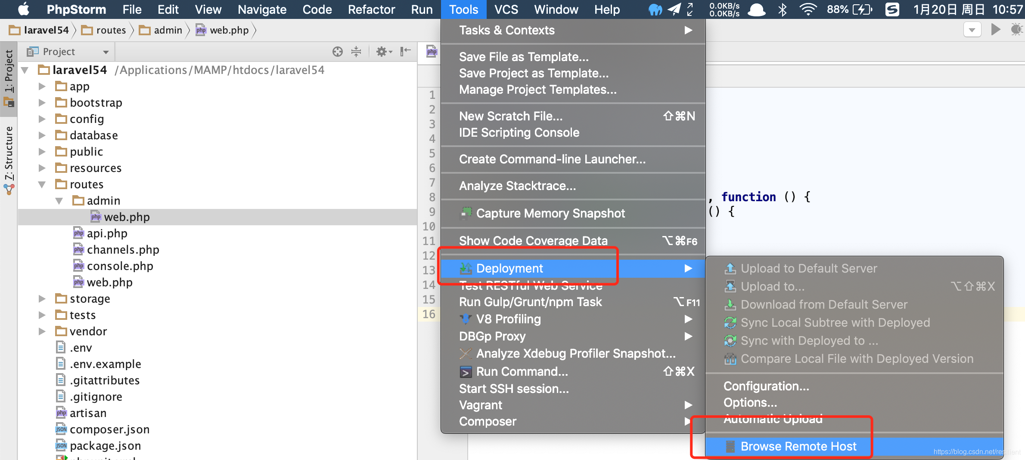
Task: Click the Capture Memory Snapshot icon
Action: [466, 213]
